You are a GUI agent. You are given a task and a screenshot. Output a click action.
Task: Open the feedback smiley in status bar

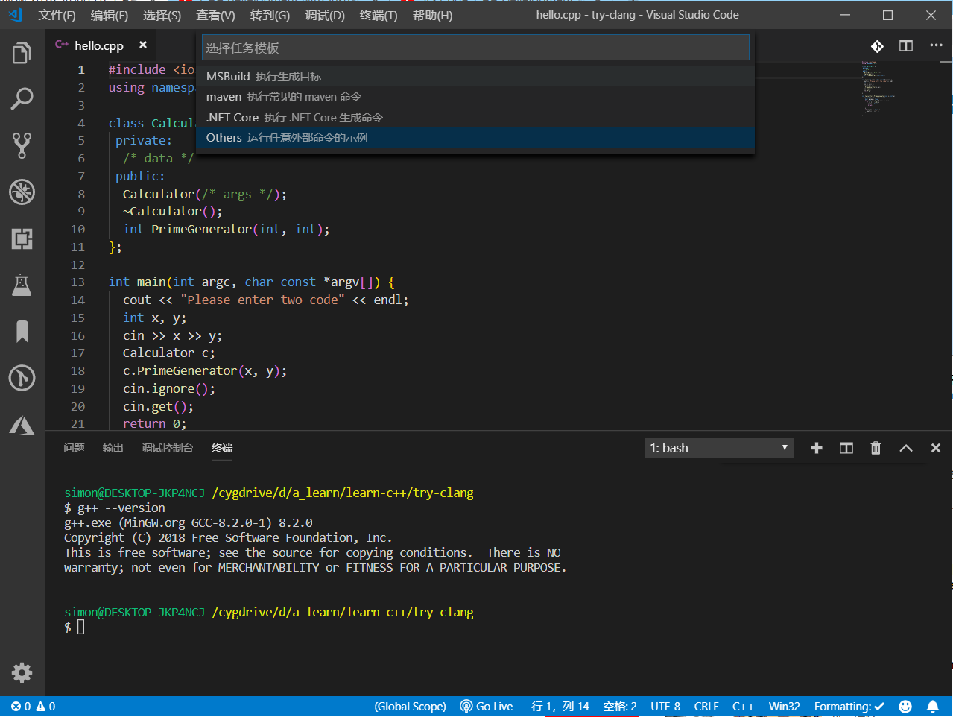click(x=905, y=707)
